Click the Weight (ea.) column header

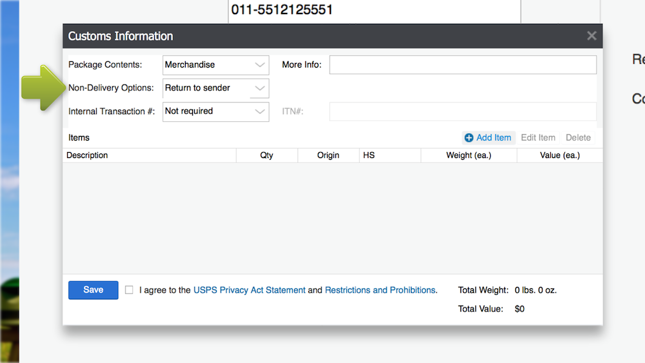(x=468, y=155)
